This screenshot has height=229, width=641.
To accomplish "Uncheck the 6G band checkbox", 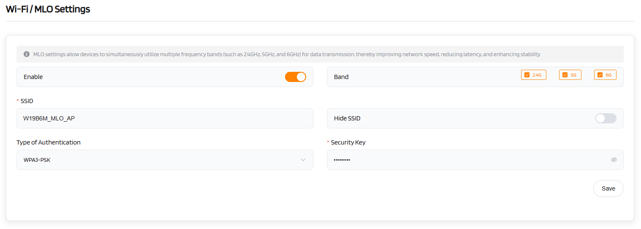I will click(600, 75).
